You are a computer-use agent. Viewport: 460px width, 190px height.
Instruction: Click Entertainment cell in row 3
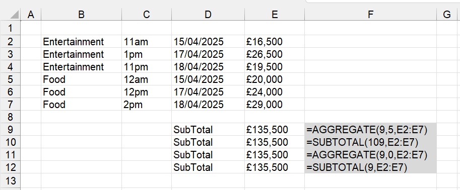(x=81, y=54)
